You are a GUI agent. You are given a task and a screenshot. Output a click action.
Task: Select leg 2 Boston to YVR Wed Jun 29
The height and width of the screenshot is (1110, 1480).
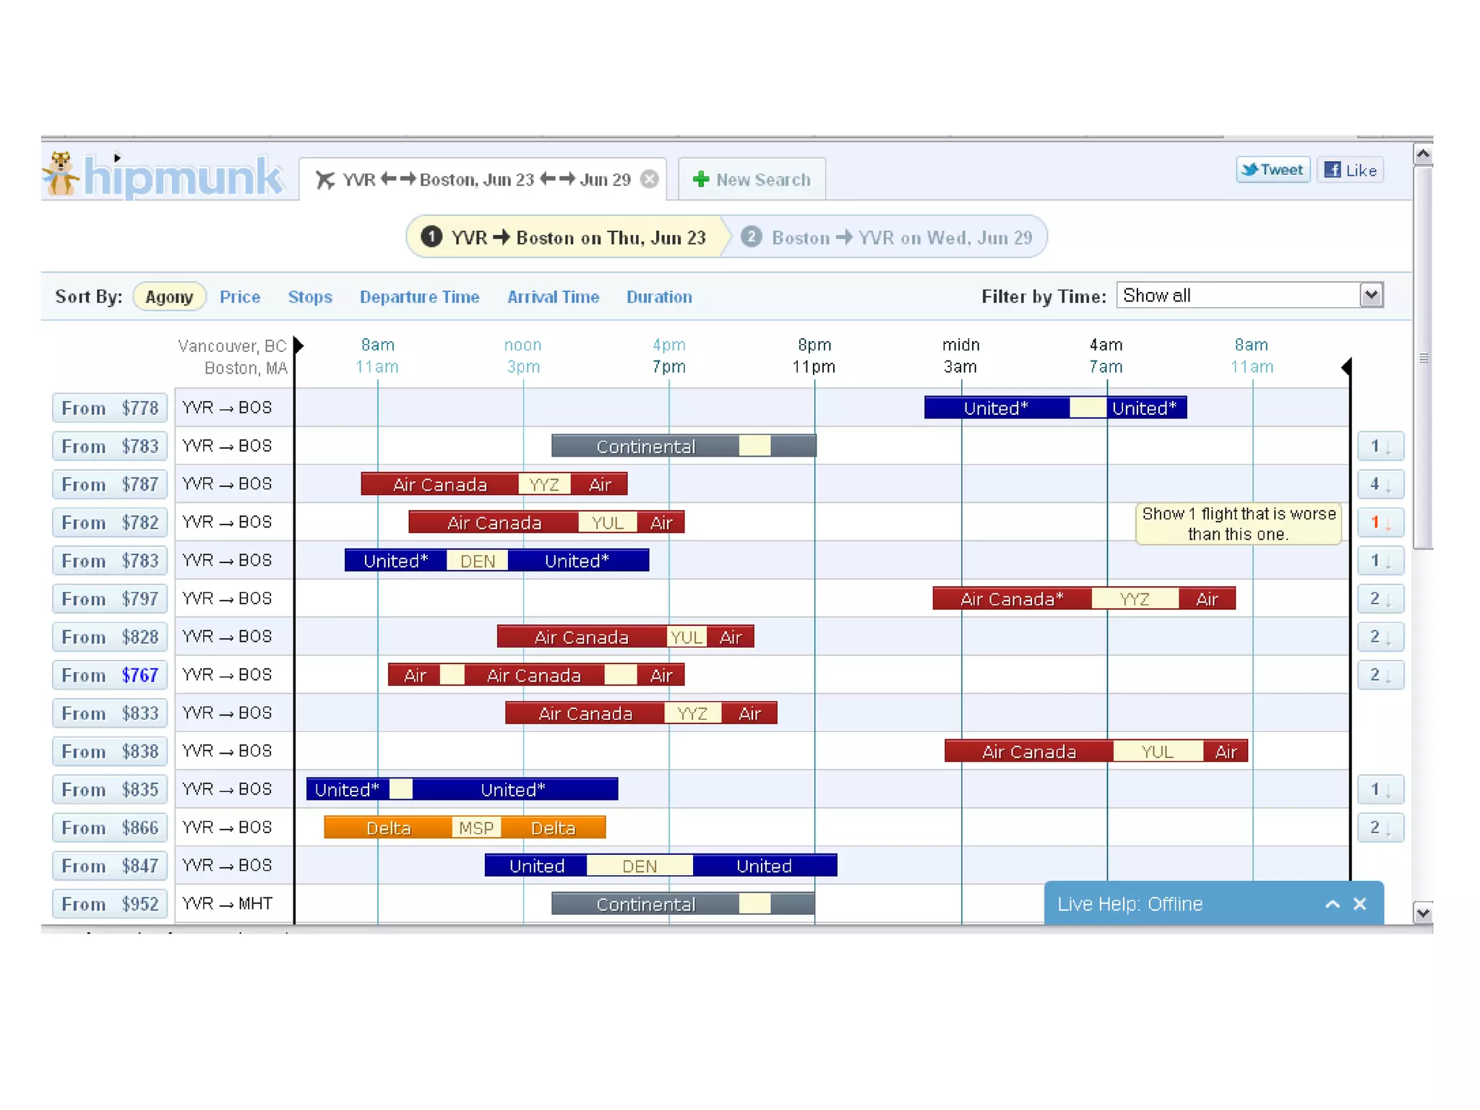[x=889, y=237]
